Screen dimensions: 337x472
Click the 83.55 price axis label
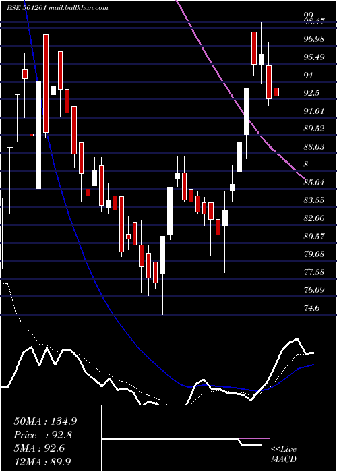click(314, 200)
